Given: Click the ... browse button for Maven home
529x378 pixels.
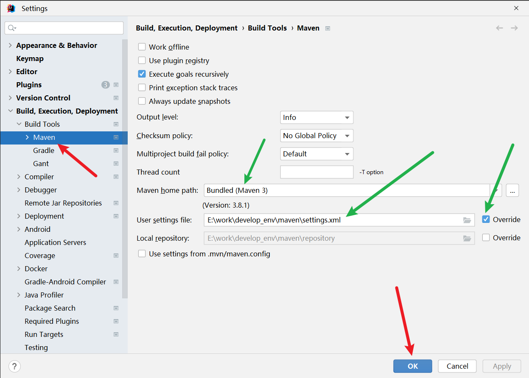Looking at the screenshot, I should pyautogui.click(x=512, y=190).
